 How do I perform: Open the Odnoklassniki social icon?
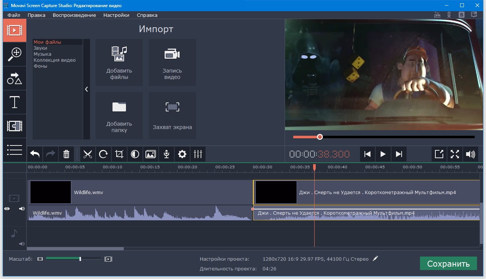[449, 15]
